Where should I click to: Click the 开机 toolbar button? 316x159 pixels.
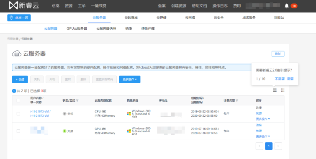52,79
